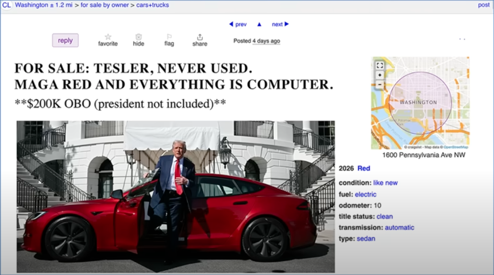Filter by electric fuel type link
The image size is (494, 275).
[365, 194]
